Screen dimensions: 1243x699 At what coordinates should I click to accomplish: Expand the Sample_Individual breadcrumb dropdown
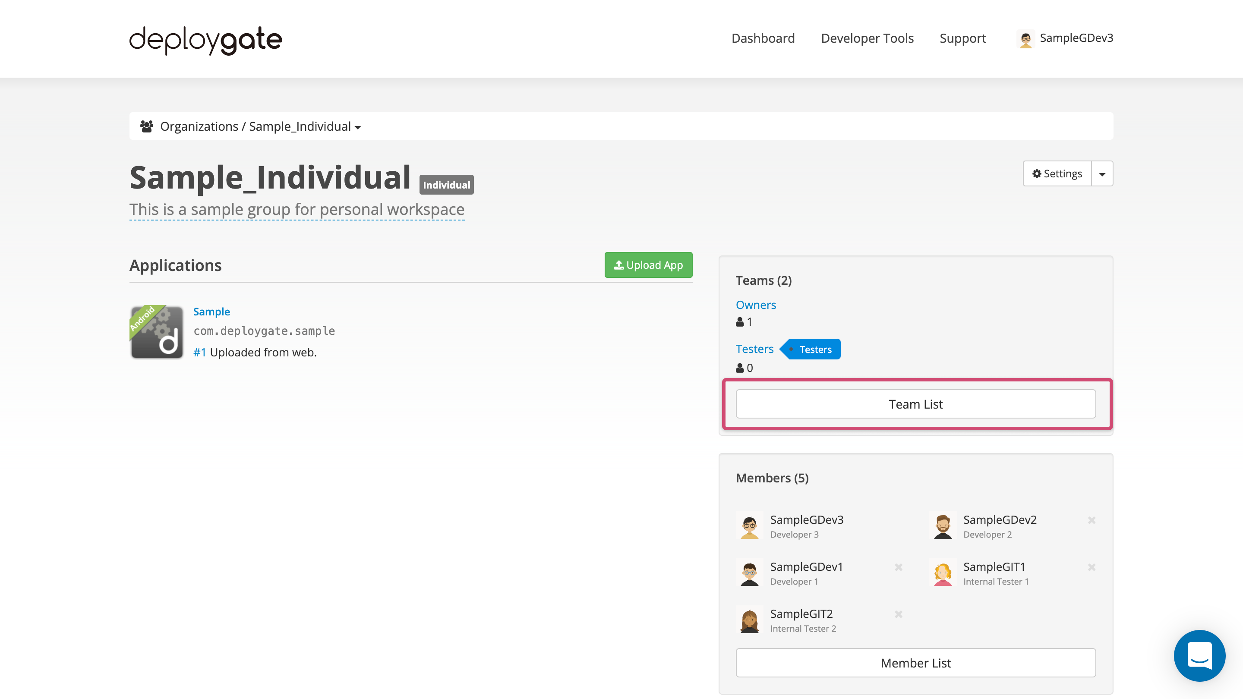click(357, 127)
